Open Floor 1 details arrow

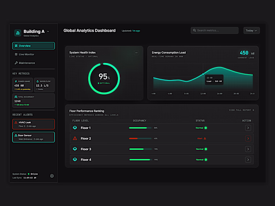point(248,128)
